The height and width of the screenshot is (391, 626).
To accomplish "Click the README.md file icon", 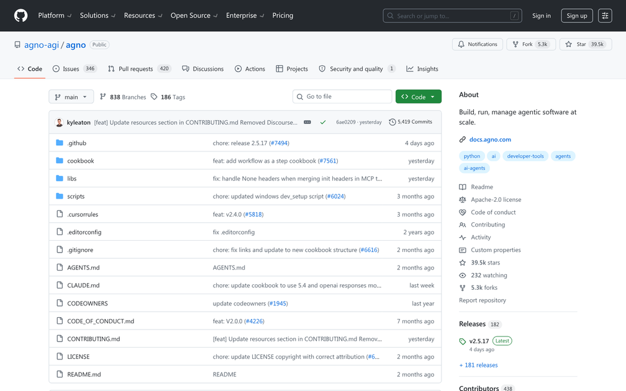I will coord(60,374).
